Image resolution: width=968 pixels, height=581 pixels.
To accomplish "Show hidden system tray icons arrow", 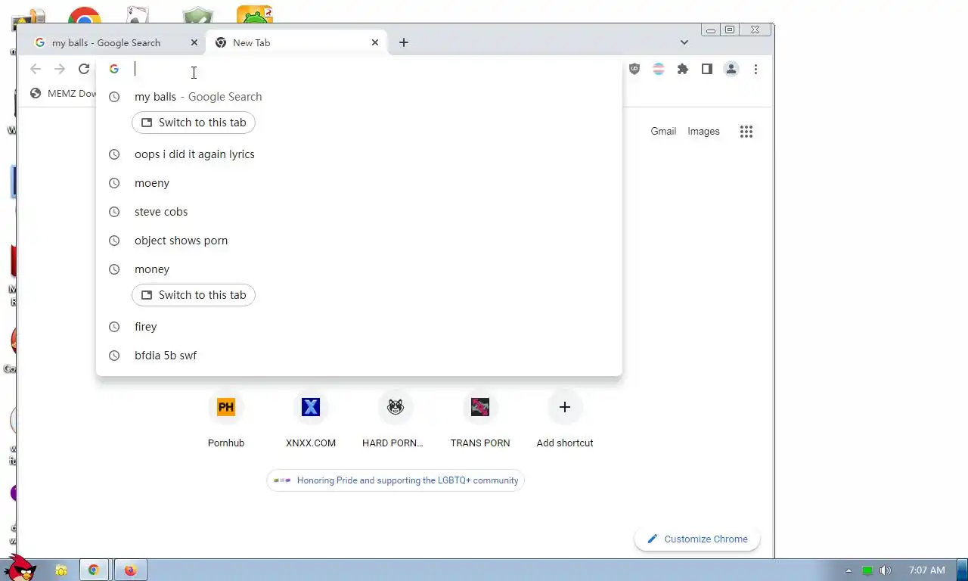I will [849, 570].
